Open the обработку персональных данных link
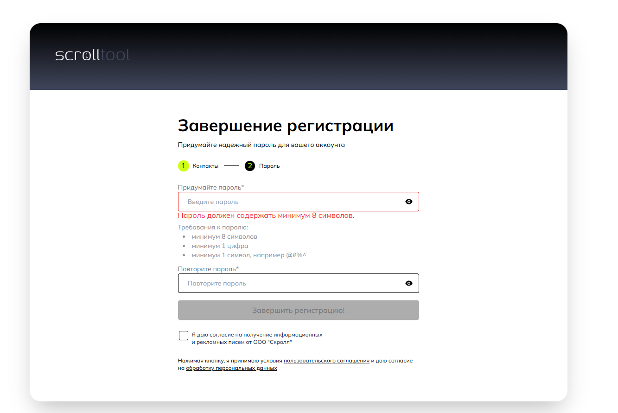Image resolution: width=618 pixels, height=413 pixels. tap(231, 369)
